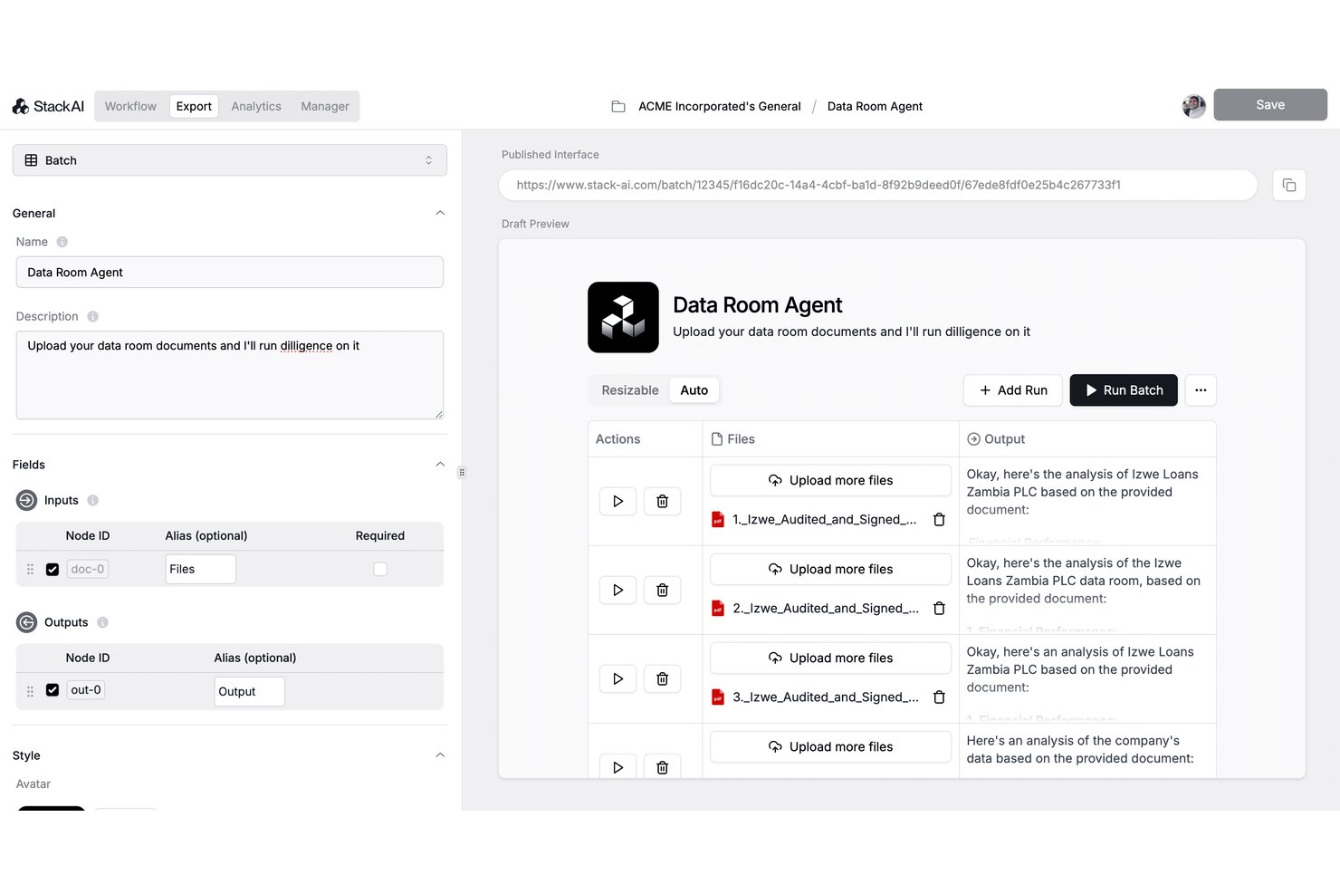Delete the row with 3._Izwe_Audited file

(662, 678)
